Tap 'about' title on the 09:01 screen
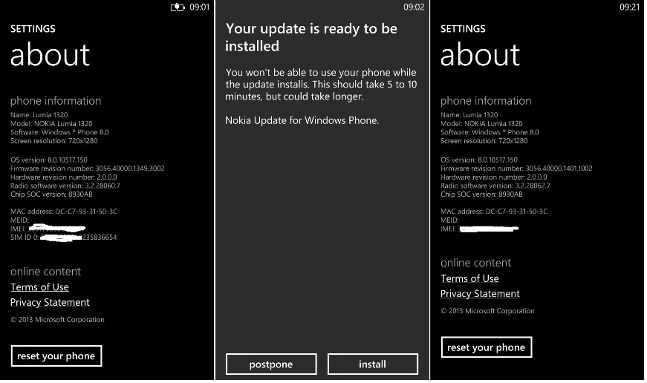This screenshot has height=383, width=647. (50, 55)
